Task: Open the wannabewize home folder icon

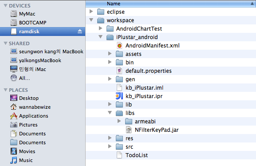Action: coord(13,107)
